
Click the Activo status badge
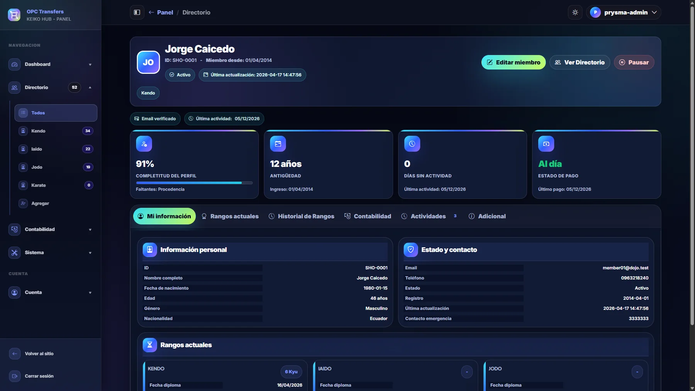[x=180, y=75]
